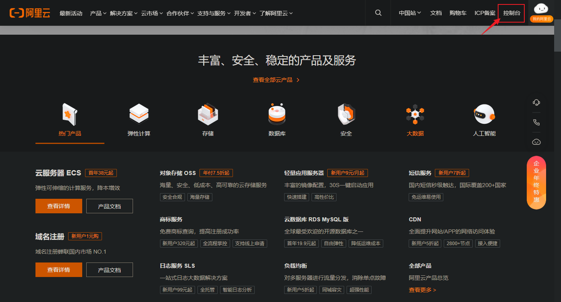Select the 人工智能 robot icon
The image size is (561, 302).
tap(484, 114)
